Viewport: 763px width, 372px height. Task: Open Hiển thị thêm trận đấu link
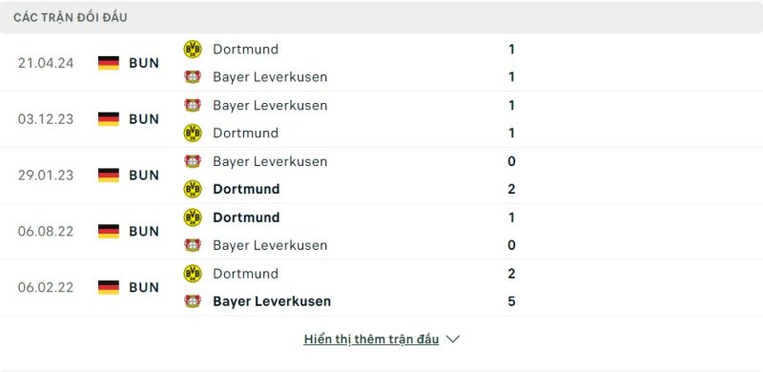point(371,340)
